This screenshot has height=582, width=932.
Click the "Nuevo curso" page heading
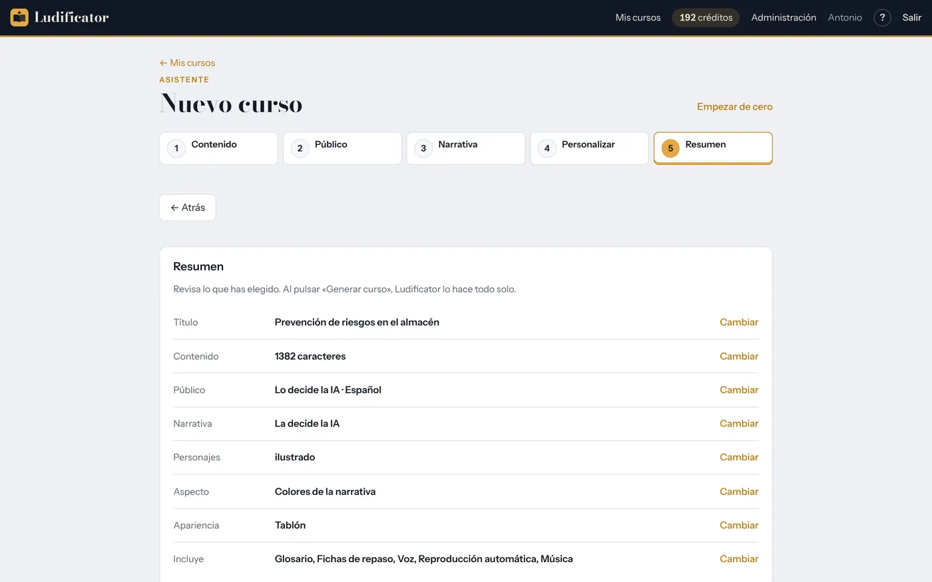pyautogui.click(x=231, y=104)
